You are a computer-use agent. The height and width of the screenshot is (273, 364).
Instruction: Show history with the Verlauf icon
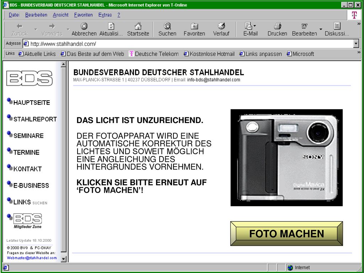221,29
